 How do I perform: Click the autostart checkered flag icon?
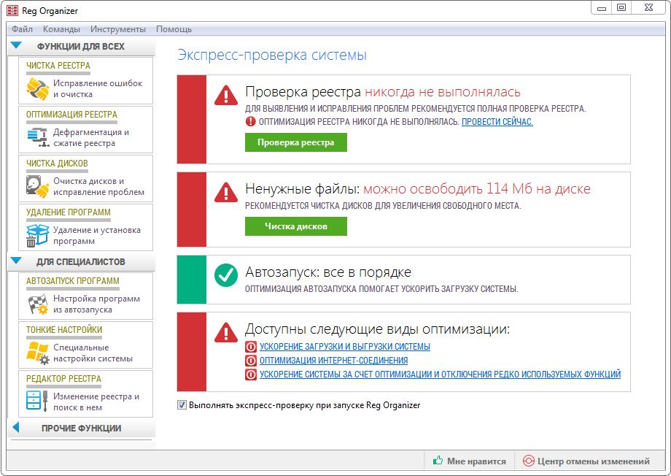tap(38, 304)
